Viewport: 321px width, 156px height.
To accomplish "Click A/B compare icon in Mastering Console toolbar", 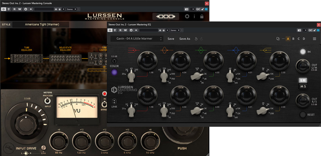I will pos(25,9).
